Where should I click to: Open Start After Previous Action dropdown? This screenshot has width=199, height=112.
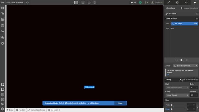[177, 87]
